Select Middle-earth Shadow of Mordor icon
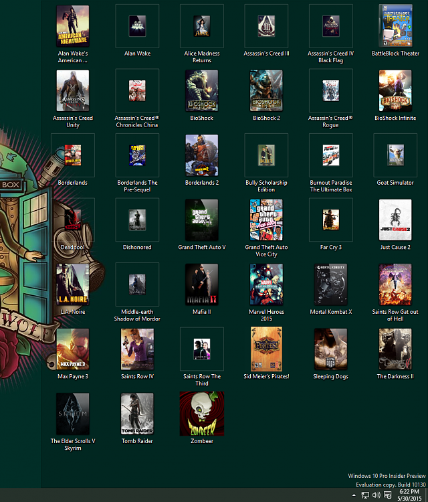 137,284
